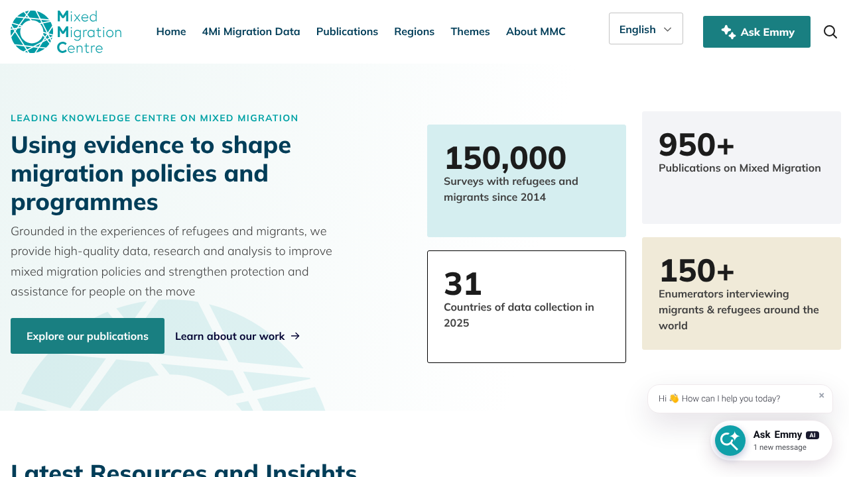Click the 950+ Publications stat card
Screen dimensions: 849x477
[742, 168]
